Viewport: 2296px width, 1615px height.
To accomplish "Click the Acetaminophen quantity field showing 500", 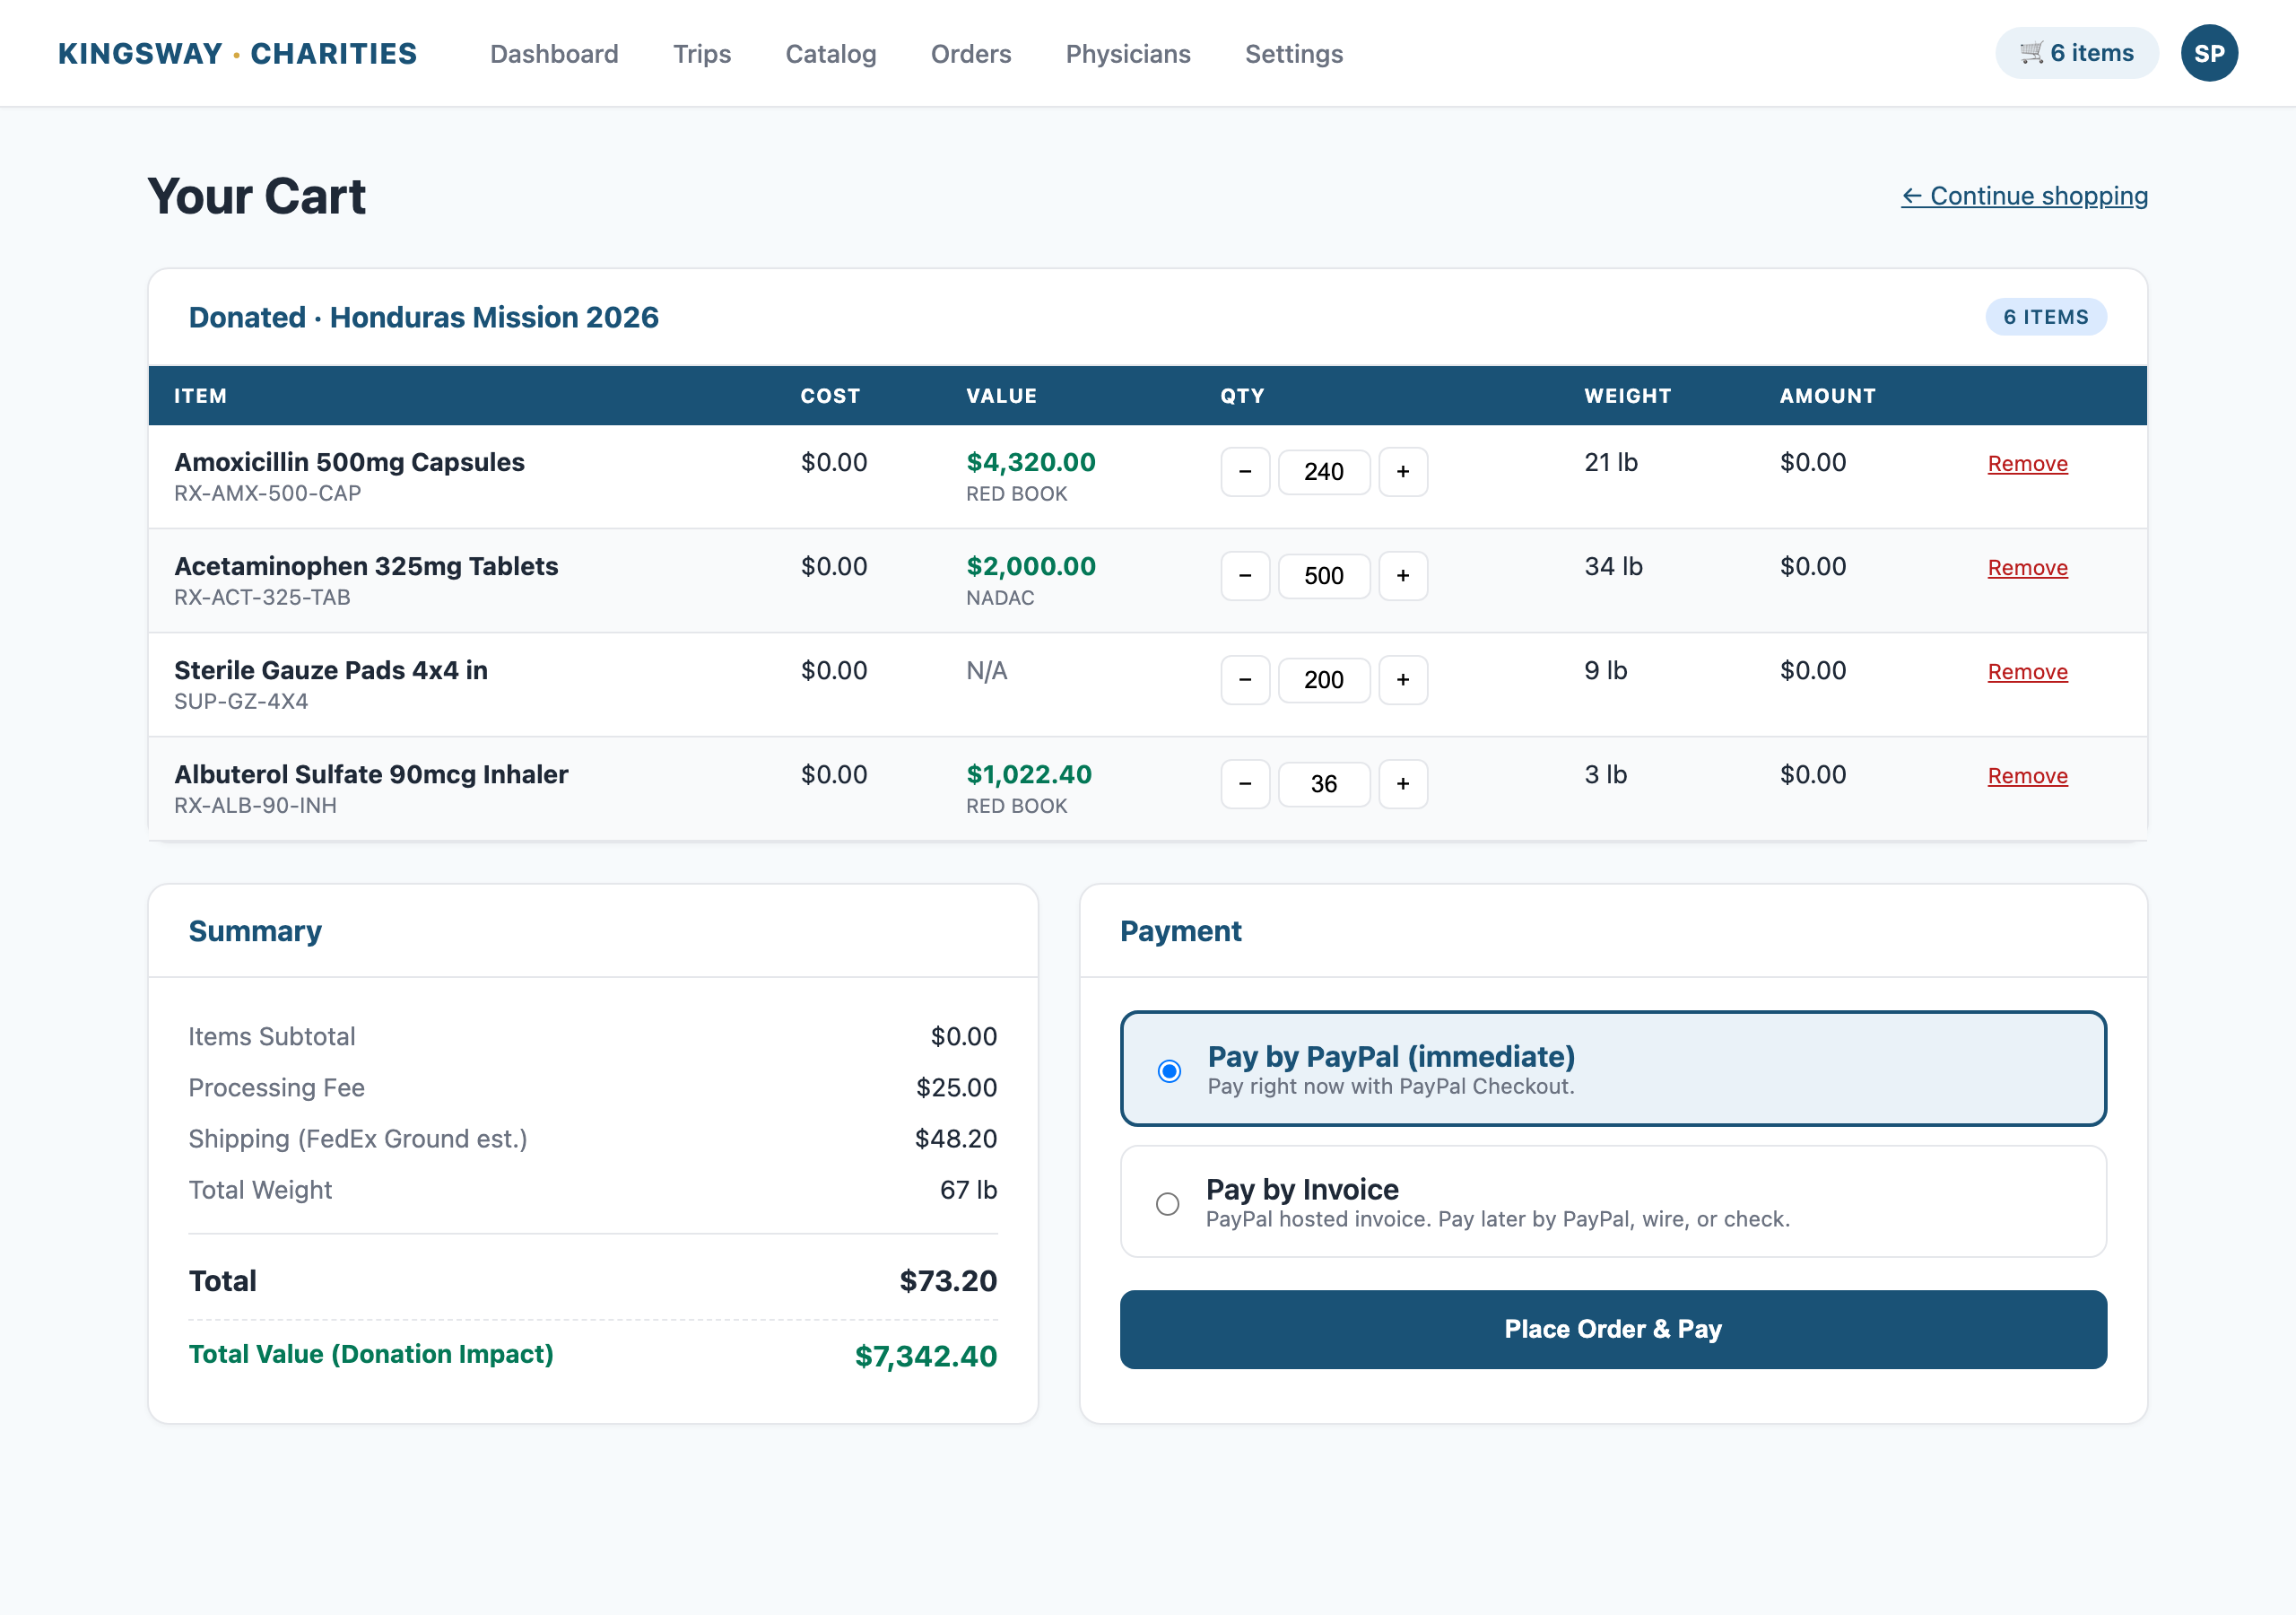I will [1324, 575].
